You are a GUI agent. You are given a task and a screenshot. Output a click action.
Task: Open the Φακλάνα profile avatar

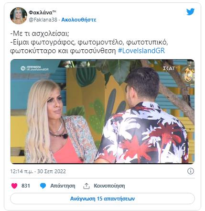pyautogui.click(x=19, y=15)
